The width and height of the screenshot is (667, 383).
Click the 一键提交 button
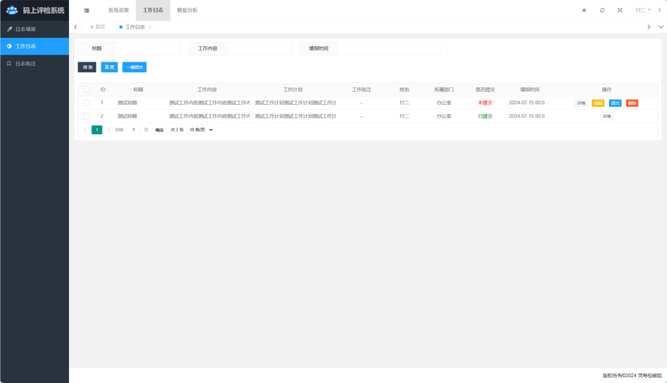(x=134, y=67)
